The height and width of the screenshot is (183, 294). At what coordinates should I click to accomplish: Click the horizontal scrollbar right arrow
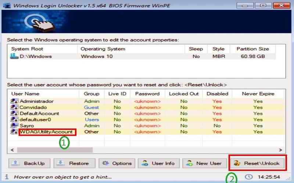[x=280, y=150]
